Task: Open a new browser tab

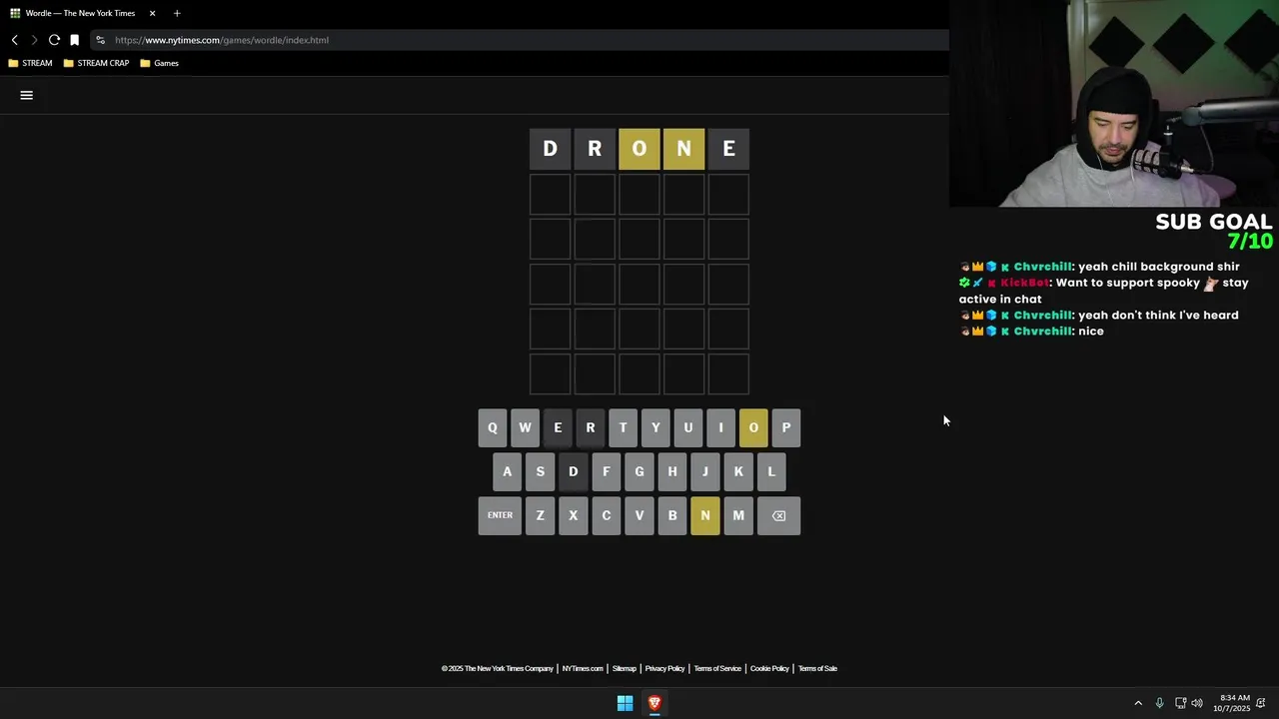Action: click(x=177, y=13)
